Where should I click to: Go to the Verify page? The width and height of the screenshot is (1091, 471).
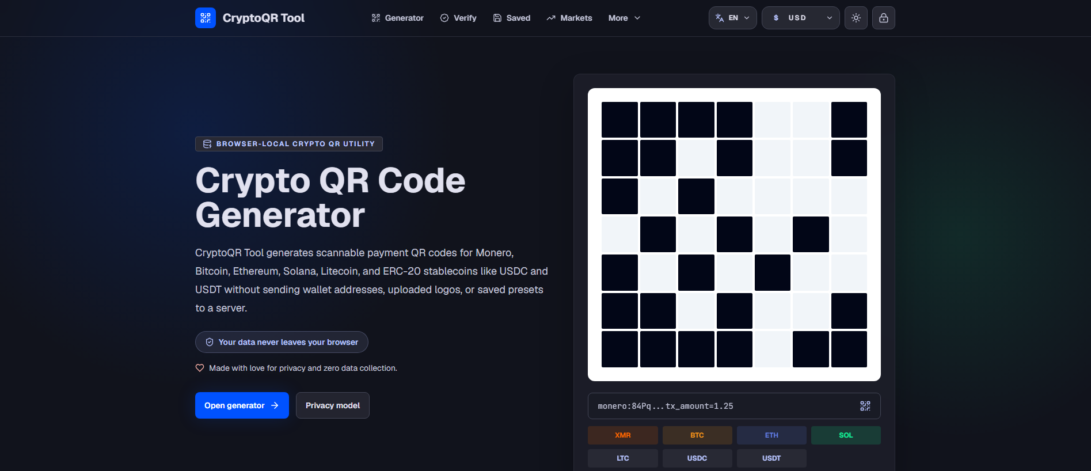(458, 18)
